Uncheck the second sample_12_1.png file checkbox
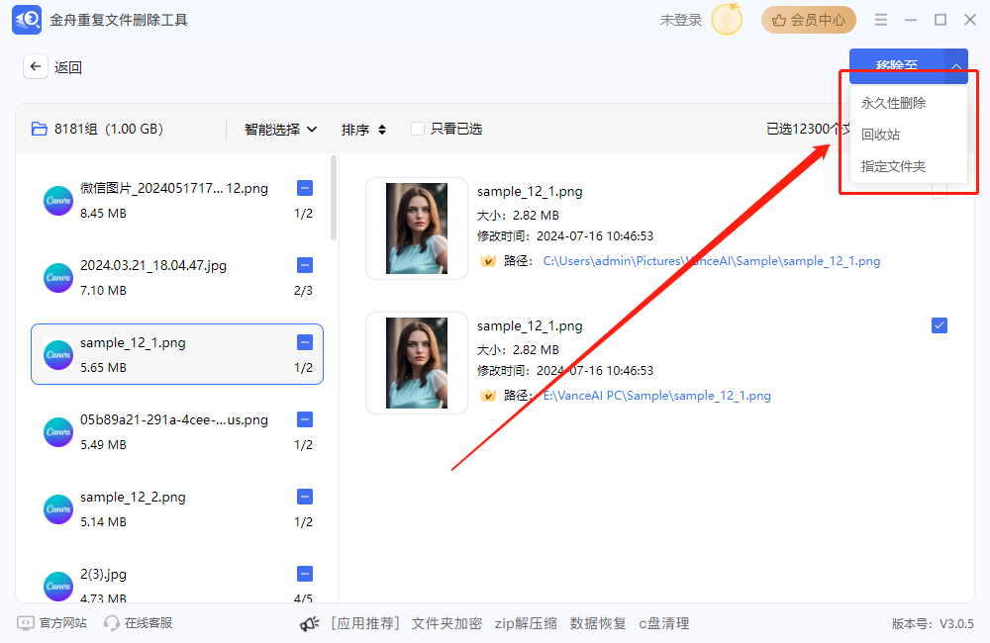 pyautogui.click(x=939, y=325)
